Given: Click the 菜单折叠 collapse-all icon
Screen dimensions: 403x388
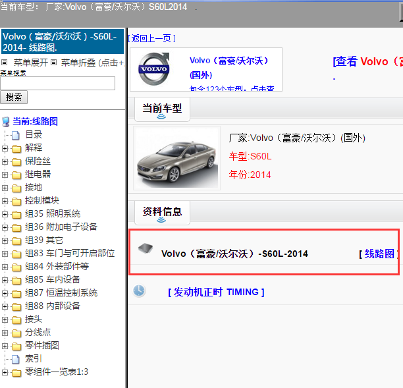Looking at the screenshot, I should 53,62.
